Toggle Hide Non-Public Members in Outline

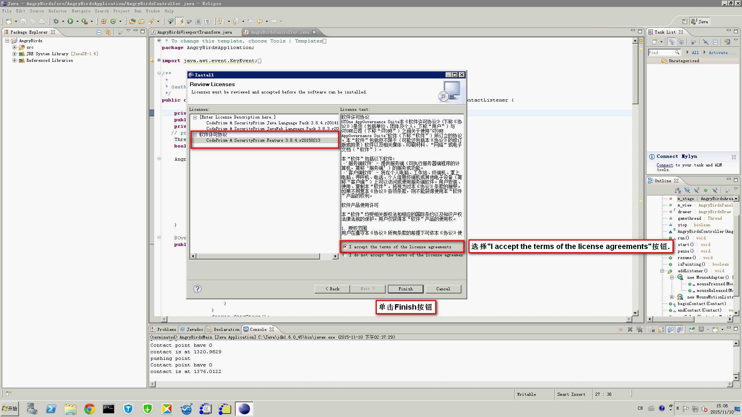pos(706,190)
